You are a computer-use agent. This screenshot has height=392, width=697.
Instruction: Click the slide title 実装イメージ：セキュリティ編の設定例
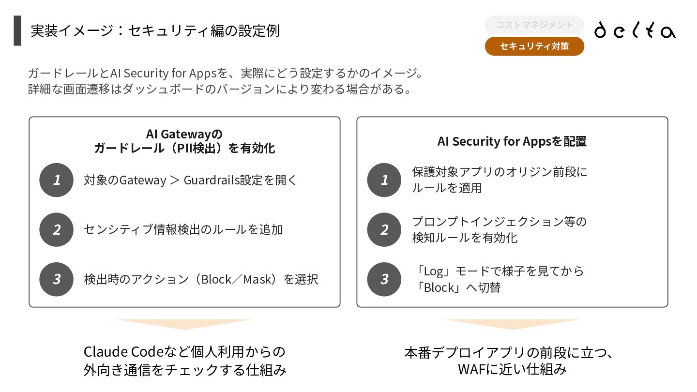tap(155, 30)
